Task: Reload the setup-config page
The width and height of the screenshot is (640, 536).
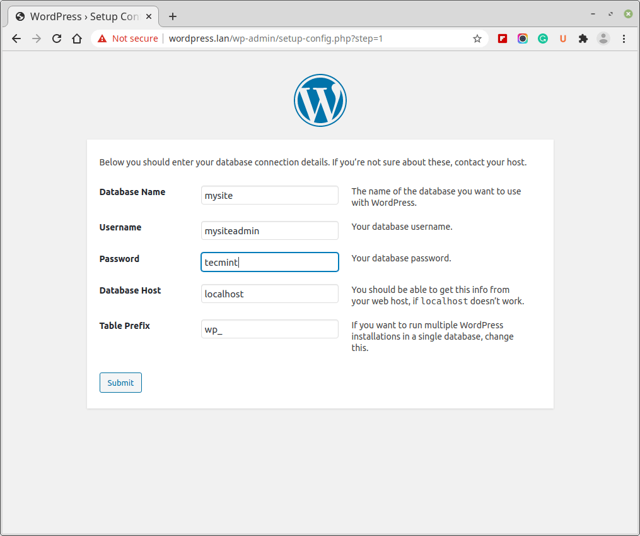Action: pos(57,39)
